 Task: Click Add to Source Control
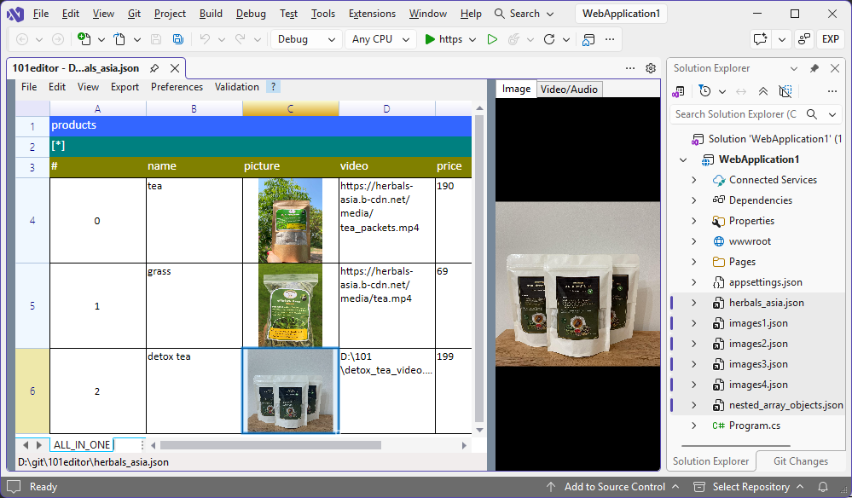[614, 487]
